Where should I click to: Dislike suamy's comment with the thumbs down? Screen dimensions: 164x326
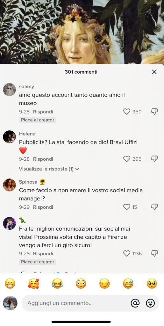coord(154,112)
